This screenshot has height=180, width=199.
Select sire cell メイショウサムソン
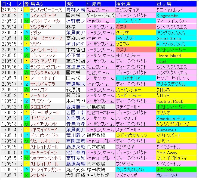tap(136, 135)
